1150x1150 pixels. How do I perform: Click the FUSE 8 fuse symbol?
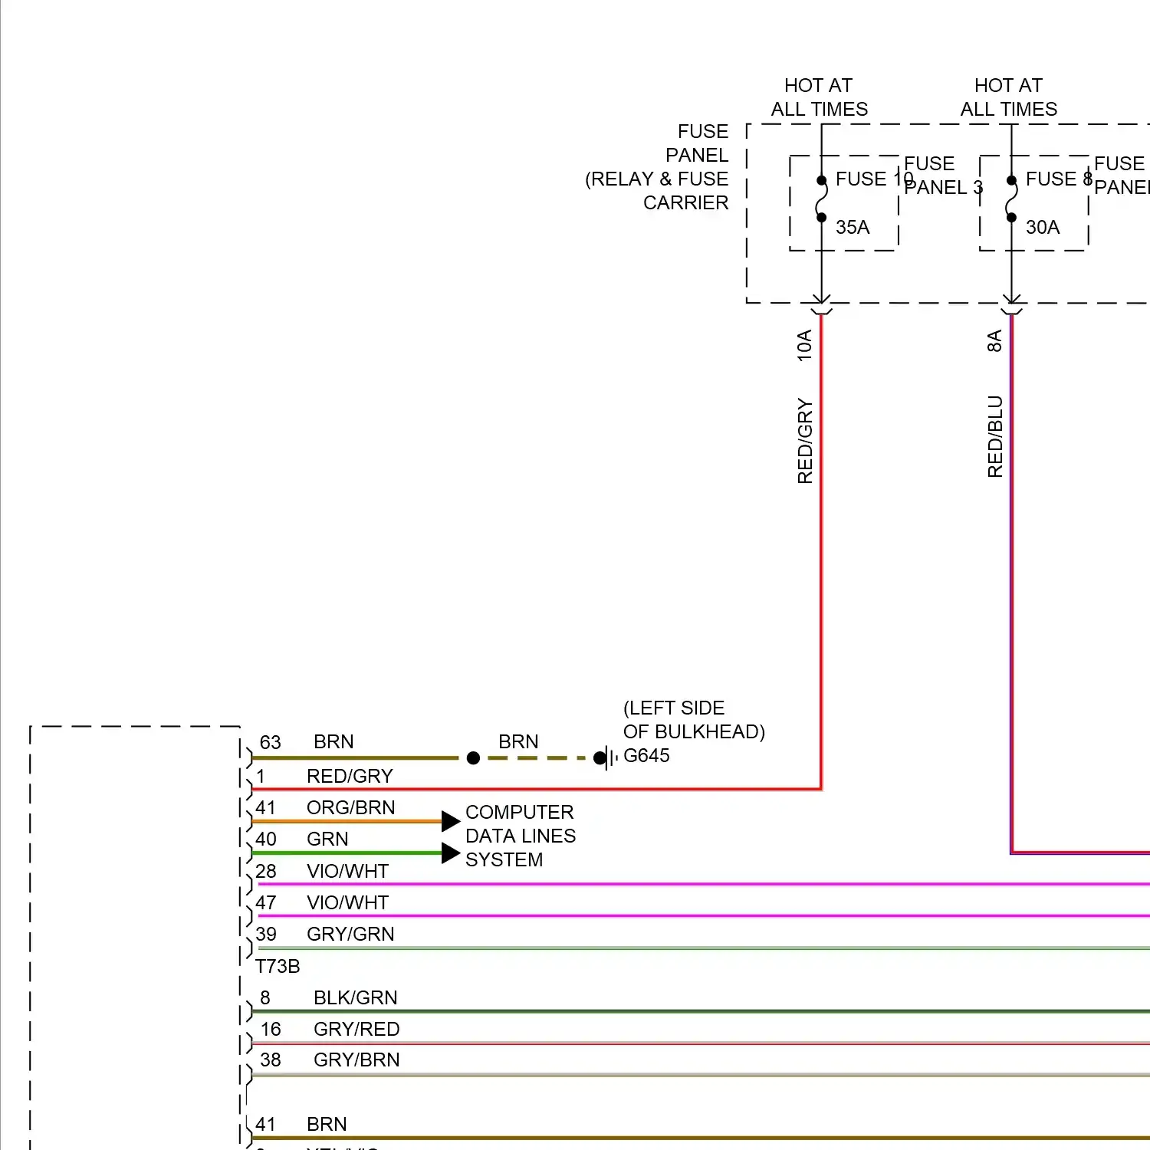tap(1011, 199)
